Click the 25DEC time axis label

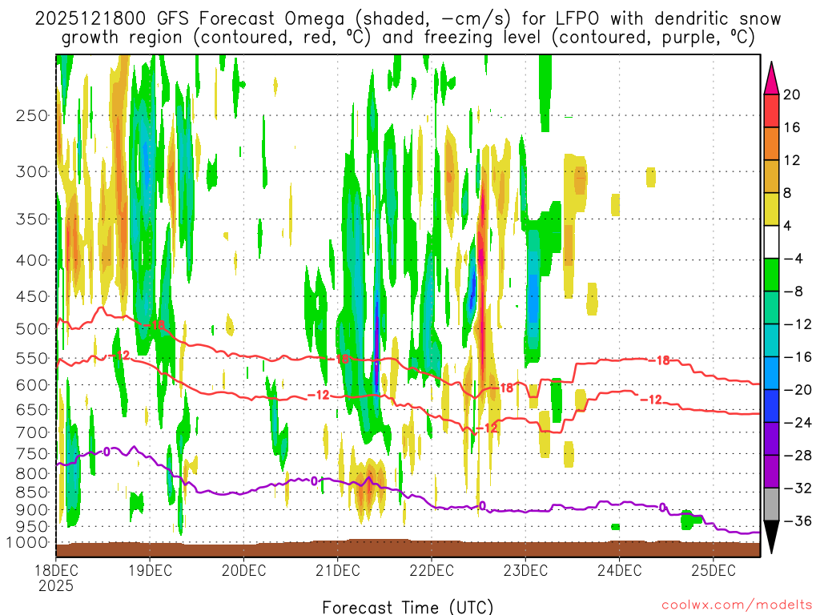713,570
